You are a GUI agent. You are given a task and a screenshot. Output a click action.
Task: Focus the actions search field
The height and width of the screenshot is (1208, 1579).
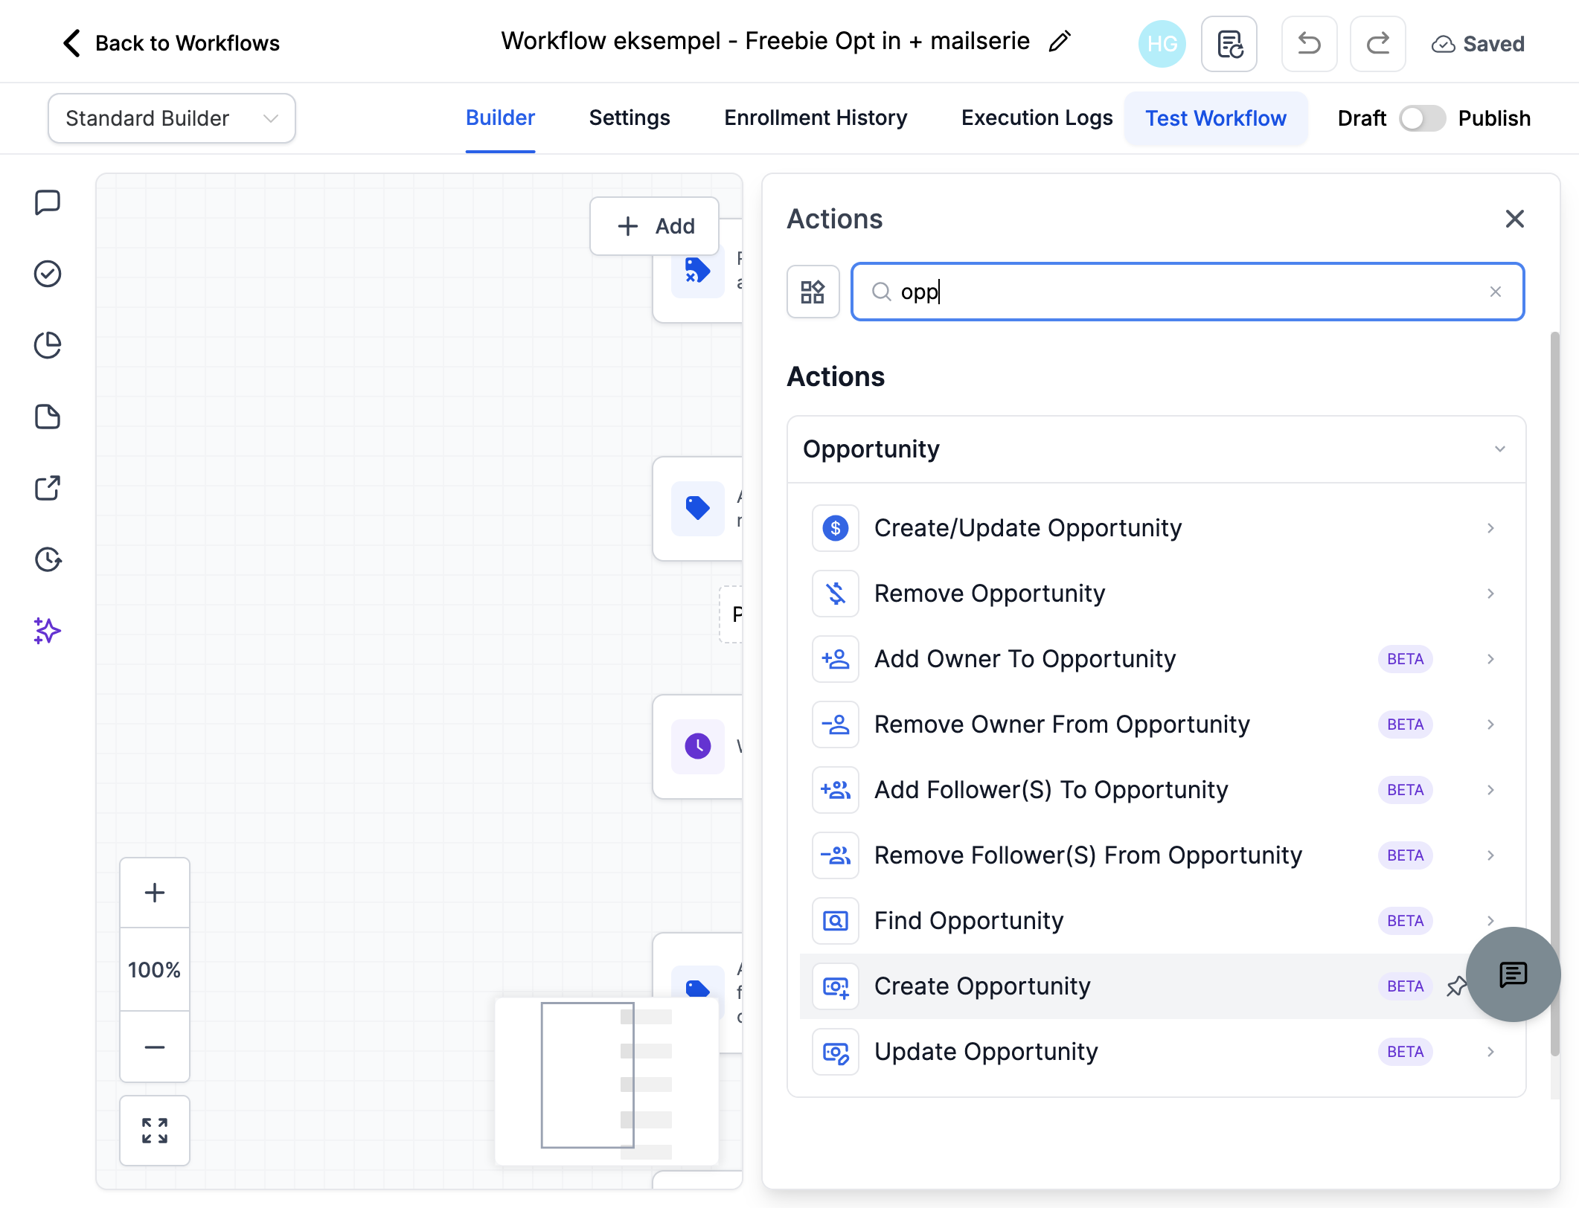(x=1188, y=292)
